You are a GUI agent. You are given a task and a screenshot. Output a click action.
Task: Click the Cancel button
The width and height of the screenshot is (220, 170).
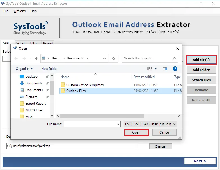click(x=164, y=132)
